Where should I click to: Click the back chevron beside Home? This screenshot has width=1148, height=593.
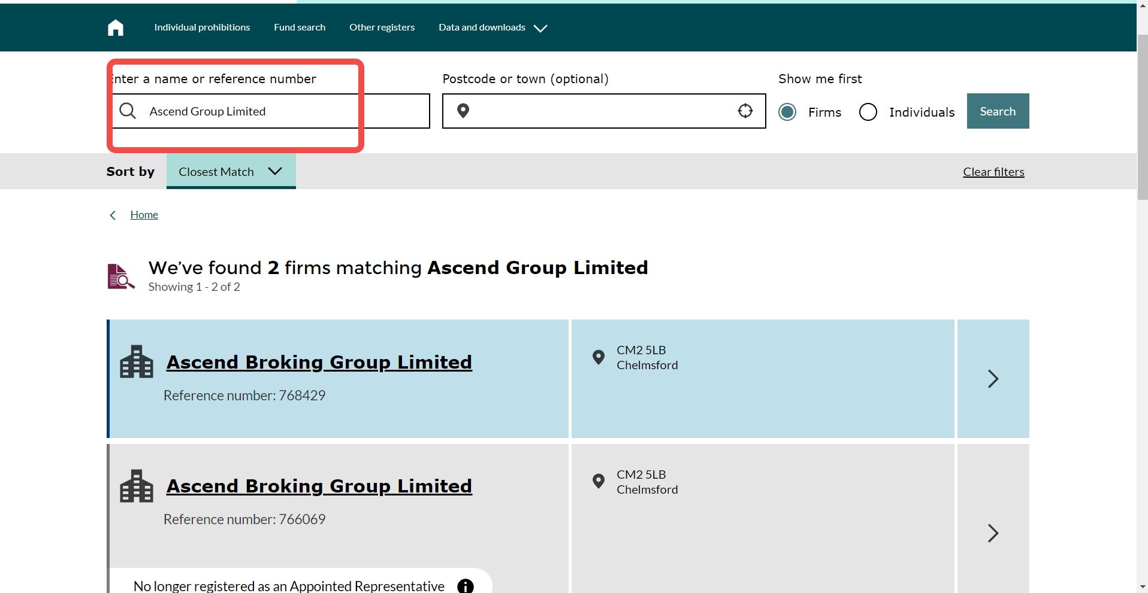click(113, 215)
